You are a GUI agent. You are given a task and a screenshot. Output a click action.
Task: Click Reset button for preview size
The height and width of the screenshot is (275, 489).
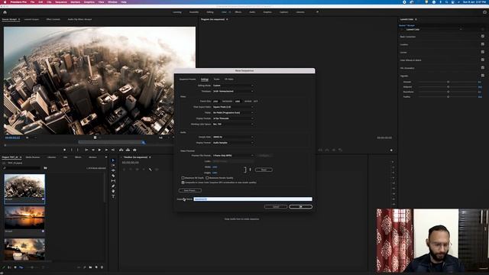point(264,170)
